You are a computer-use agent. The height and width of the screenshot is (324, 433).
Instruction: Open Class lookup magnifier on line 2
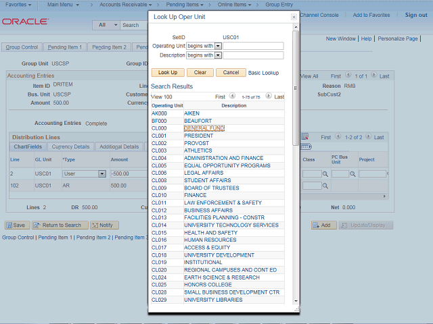tap(325, 174)
